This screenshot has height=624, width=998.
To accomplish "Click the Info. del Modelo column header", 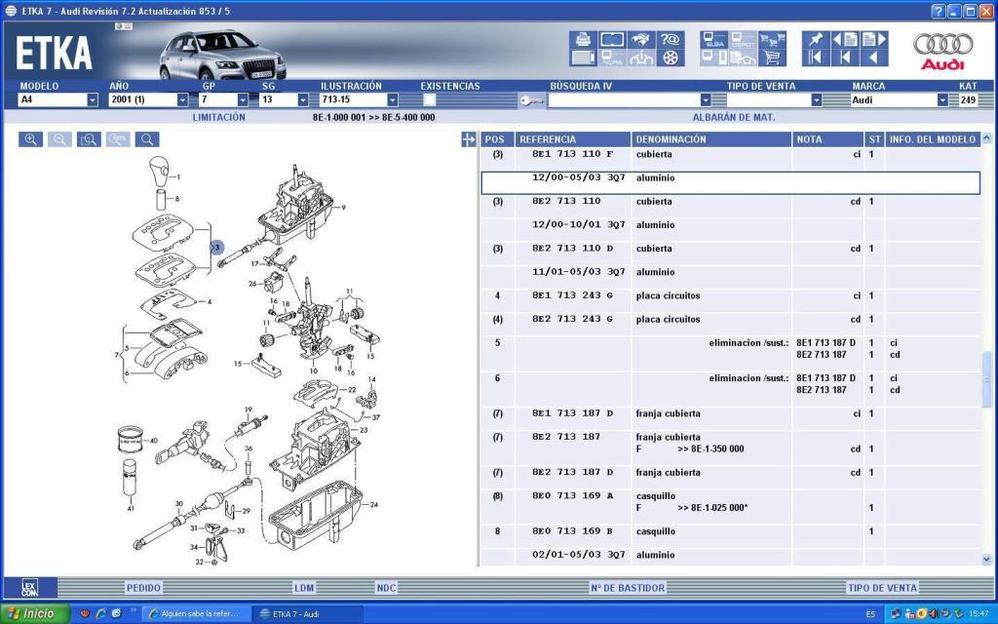I will [x=933, y=139].
